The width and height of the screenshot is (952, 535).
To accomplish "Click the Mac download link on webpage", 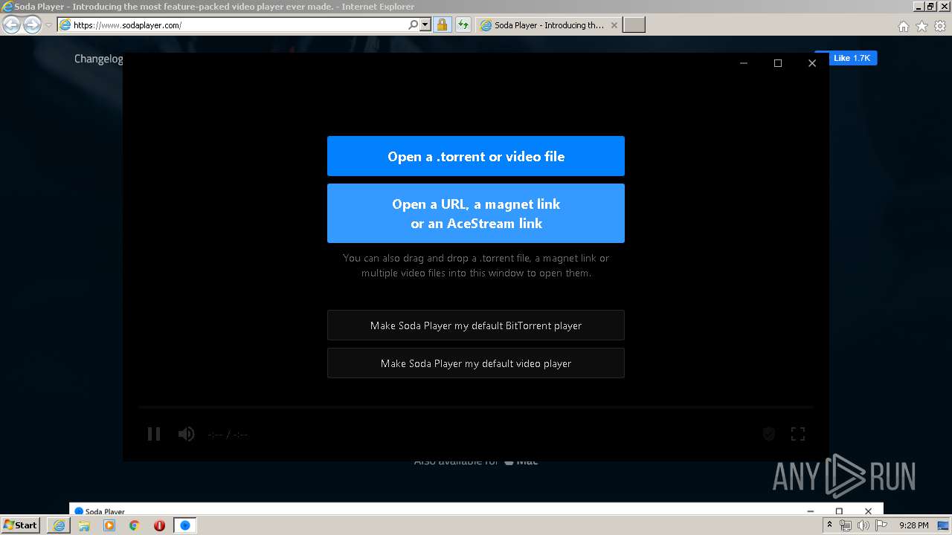I will pos(521,461).
